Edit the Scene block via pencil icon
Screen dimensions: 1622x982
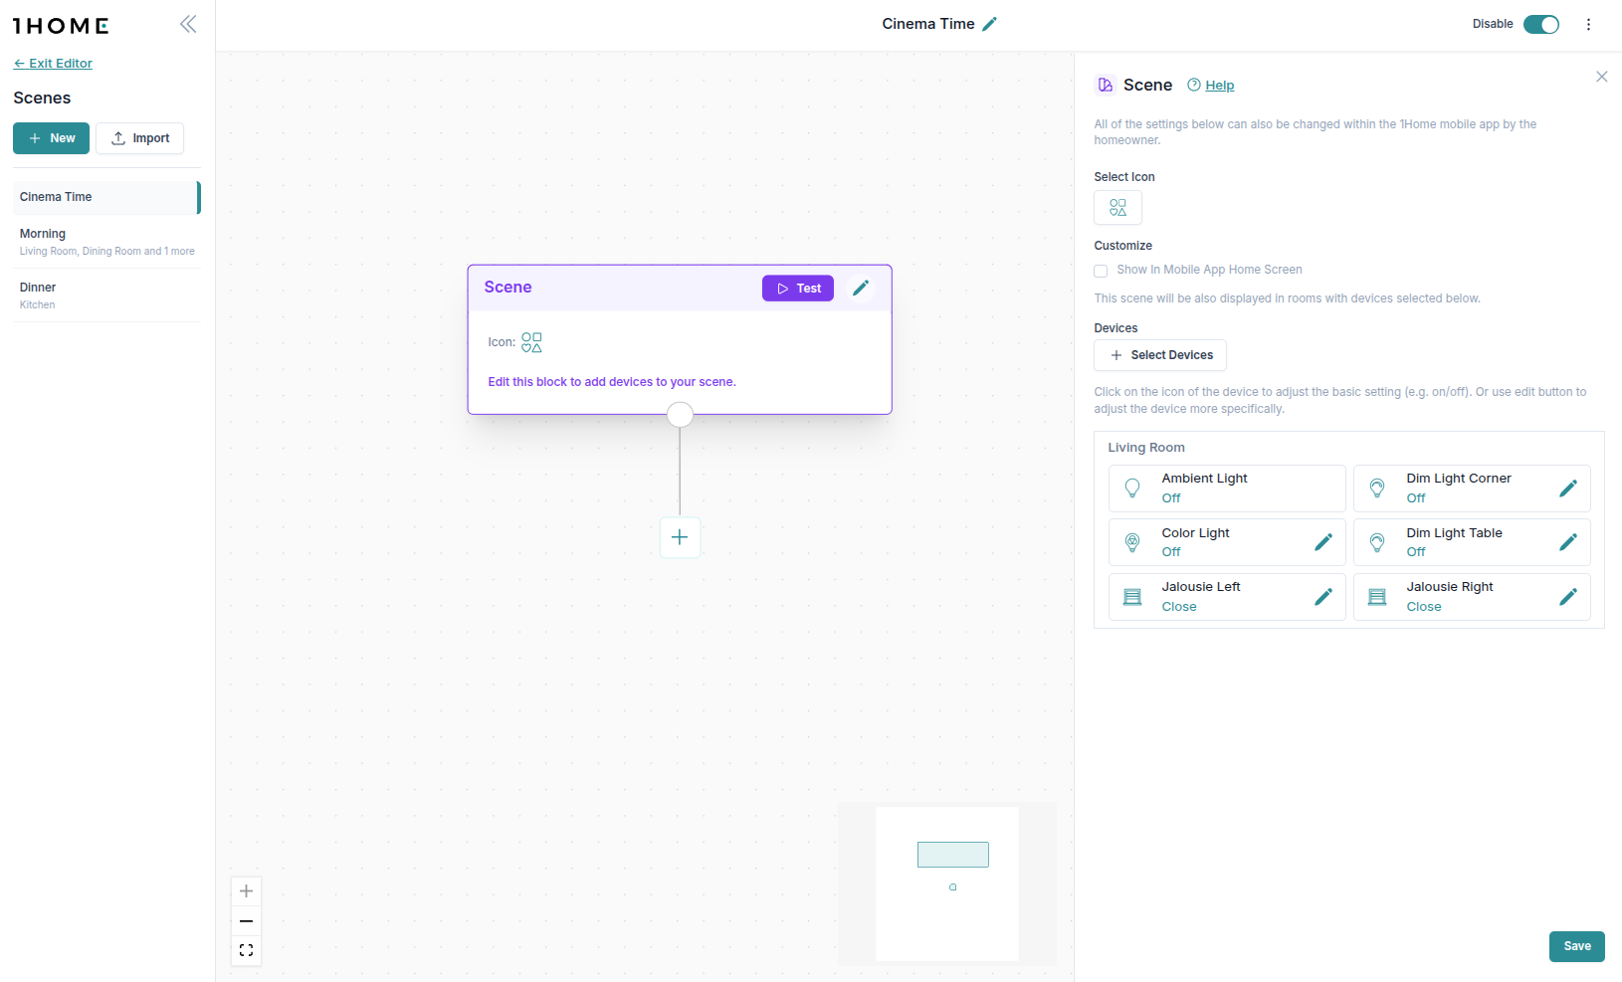[x=861, y=288]
